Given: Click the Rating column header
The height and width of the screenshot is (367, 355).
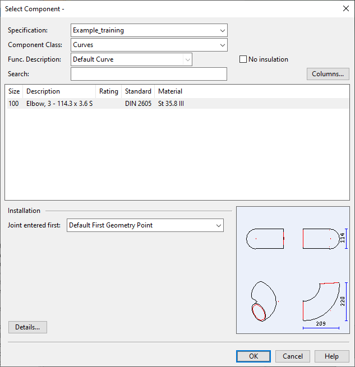Looking at the screenshot, I should [109, 91].
